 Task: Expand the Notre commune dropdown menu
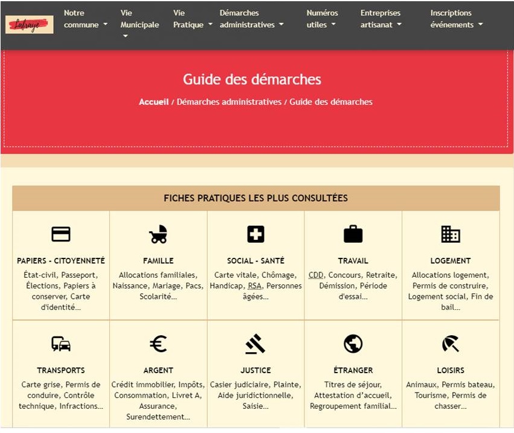click(85, 19)
